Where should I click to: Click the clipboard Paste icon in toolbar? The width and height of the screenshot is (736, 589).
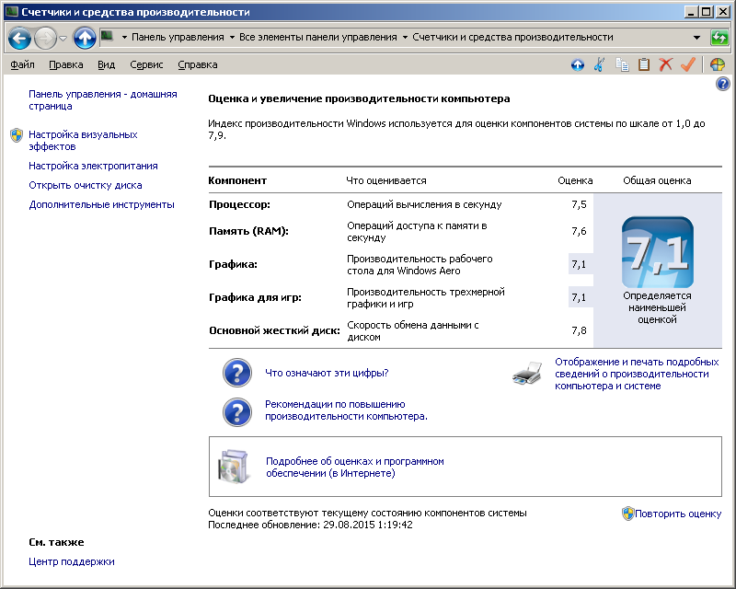644,64
